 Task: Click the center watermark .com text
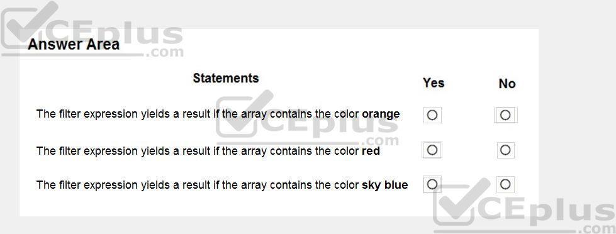(x=381, y=140)
